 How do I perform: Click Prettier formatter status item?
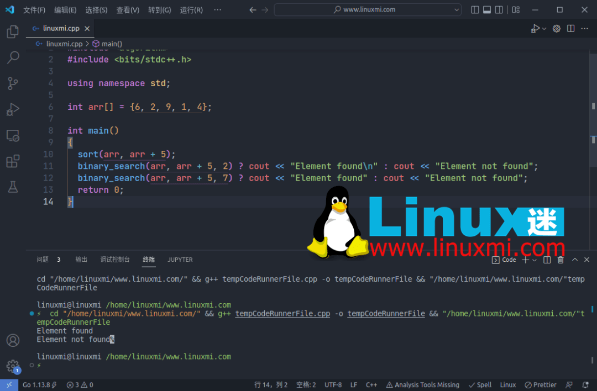pyautogui.click(x=540, y=385)
